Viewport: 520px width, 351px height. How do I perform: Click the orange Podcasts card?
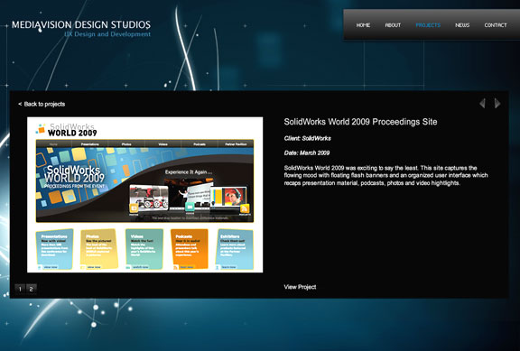(x=189, y=249)
